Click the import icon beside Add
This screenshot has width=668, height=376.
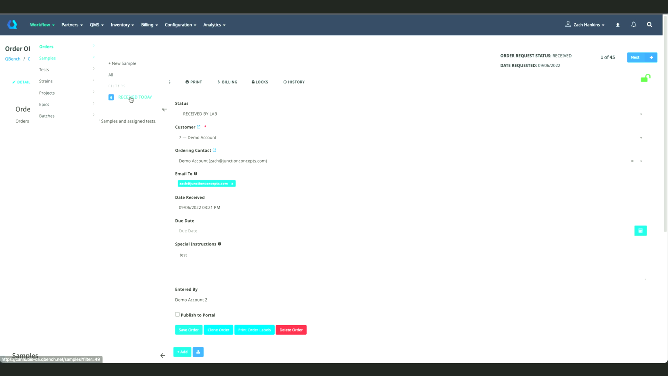click(x=198, y=352)
